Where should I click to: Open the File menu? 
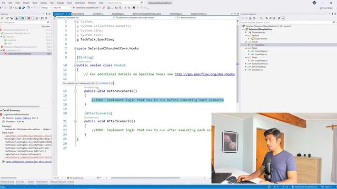point(4,3)
